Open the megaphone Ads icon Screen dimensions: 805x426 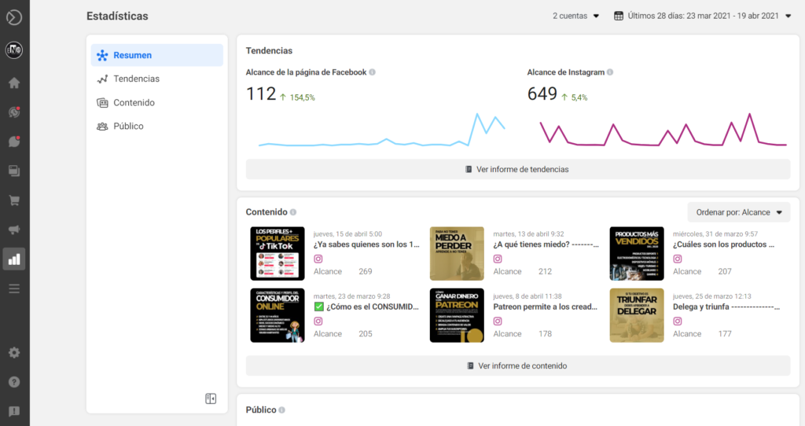click(x=14, y=230)
